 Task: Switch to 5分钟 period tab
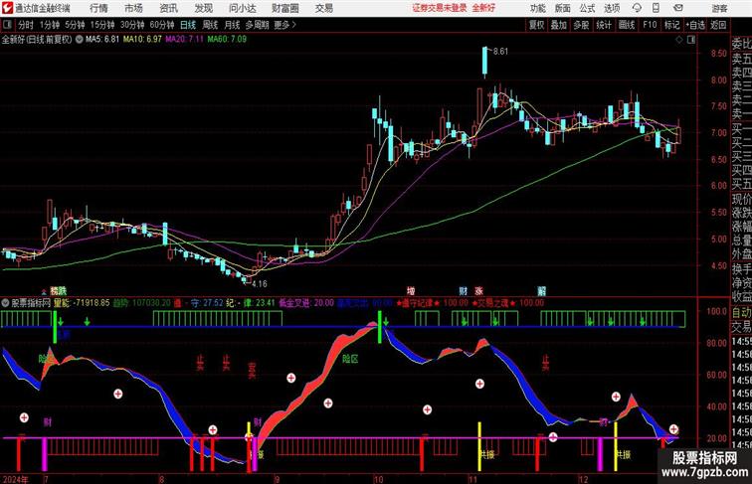75,25
